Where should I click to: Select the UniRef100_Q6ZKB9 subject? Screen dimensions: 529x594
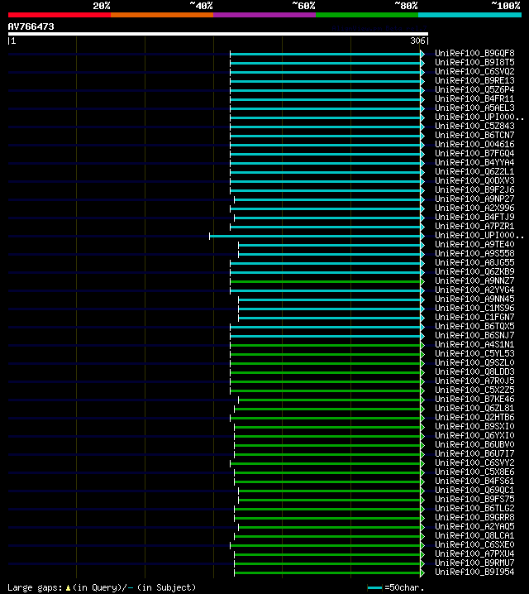coord(474,271)
